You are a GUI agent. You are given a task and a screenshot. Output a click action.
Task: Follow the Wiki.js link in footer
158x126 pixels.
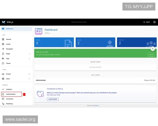point(97,106)
